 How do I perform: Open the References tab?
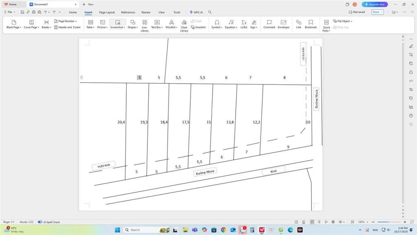click(128, 12)
